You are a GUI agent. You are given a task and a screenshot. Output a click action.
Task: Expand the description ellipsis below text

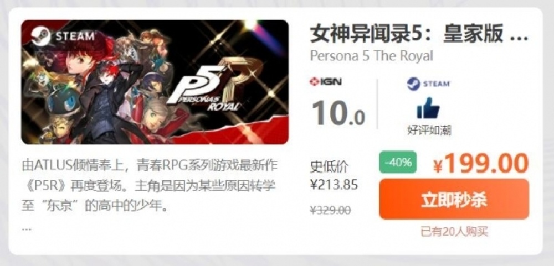[x=27, y=228]
